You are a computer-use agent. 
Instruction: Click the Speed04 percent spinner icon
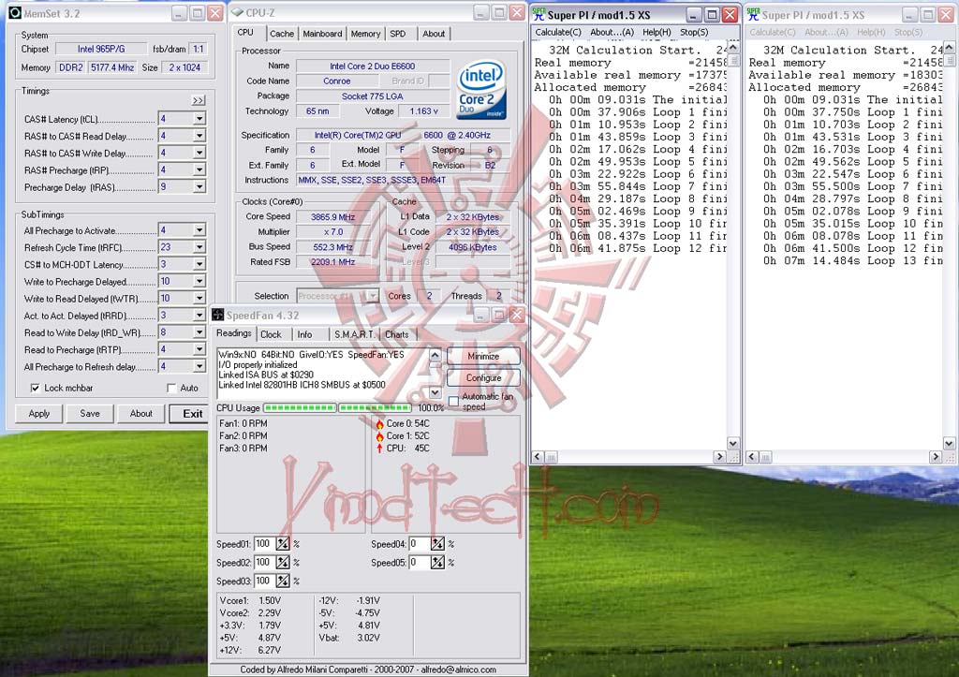click(437, 544)
